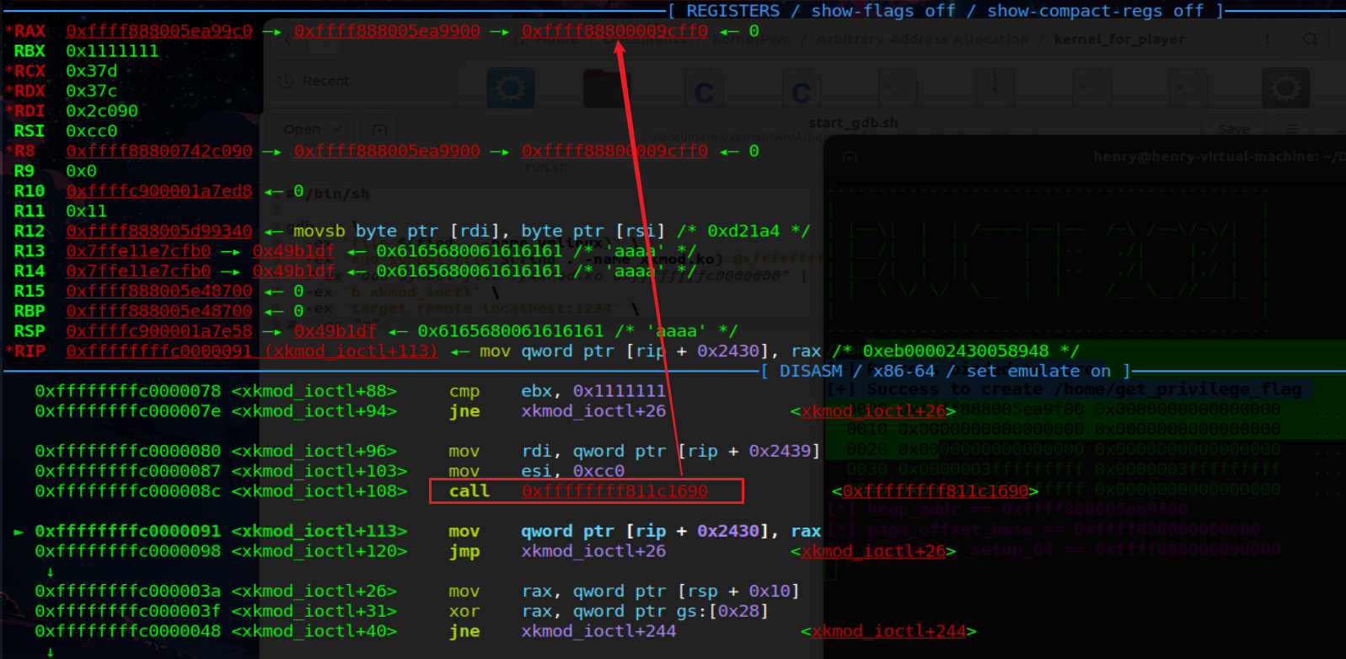Click current instruction address 0xffffffffc0000091 in DISASM
The height and width of the screenshot is (659, 1346).
point(128,531)
